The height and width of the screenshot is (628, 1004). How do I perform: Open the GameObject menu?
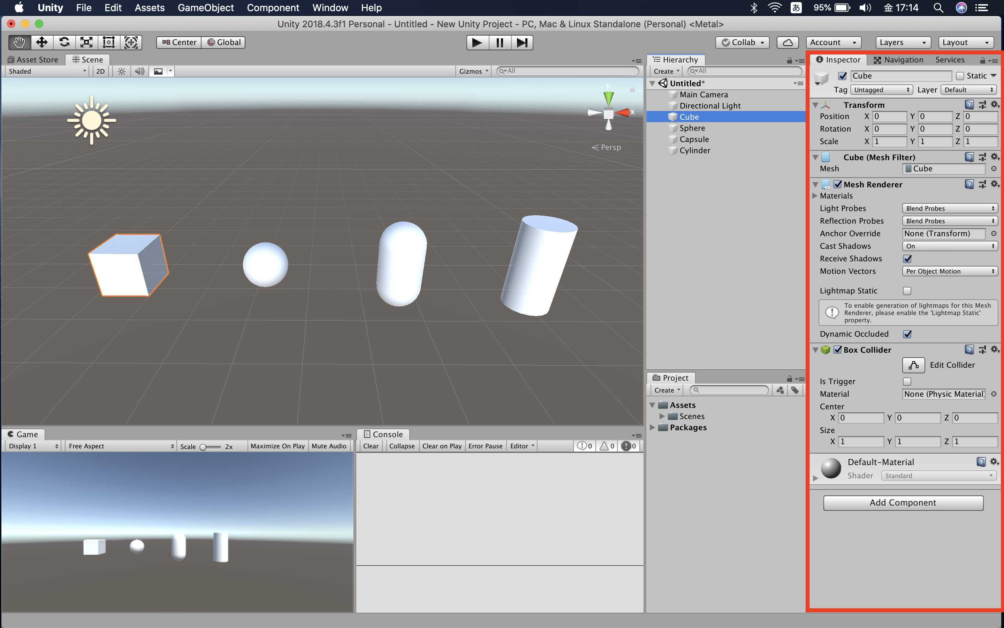click(206, 8)
